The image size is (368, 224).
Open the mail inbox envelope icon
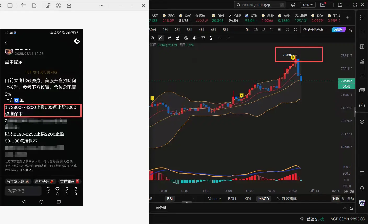[x=323, y=5]
